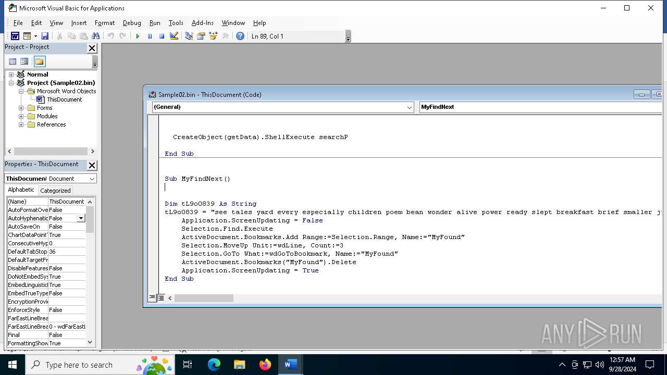The height and width of the screenshot is (375, 667).
Task: Click the code window horizontal scrollbar thumb
Action: pyautogui.click(x=204, y=298)
